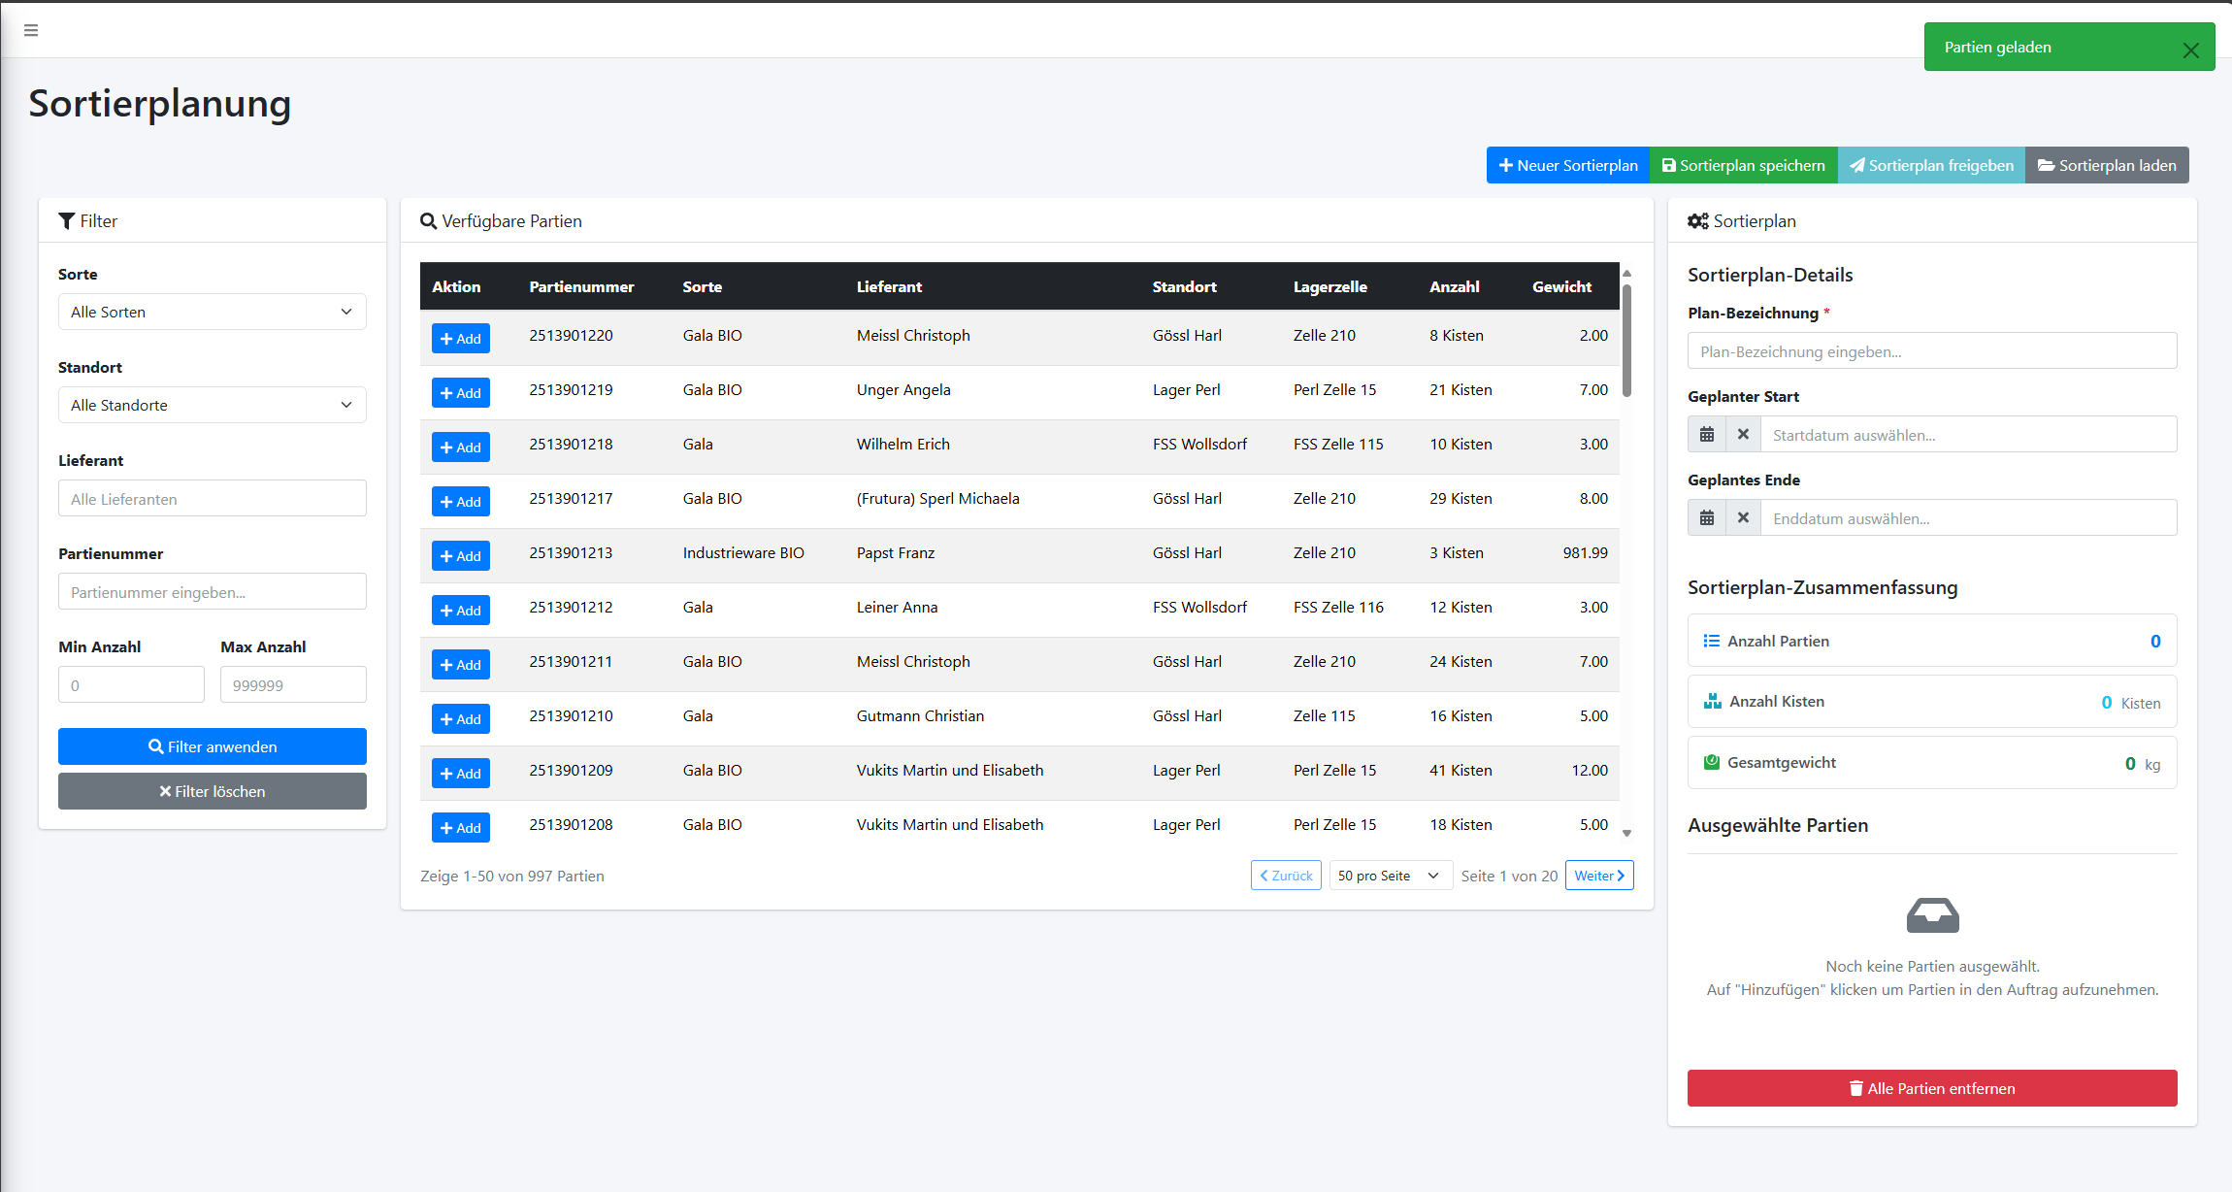Clear Geplanter Start date with X icon
The image size is (2232, 1192).
(1743, 435)
